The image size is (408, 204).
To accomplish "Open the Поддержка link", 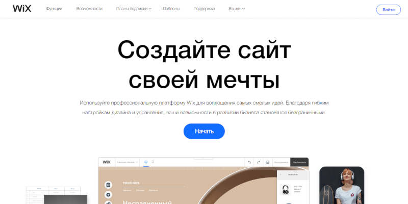I will click(x=205, y=9).
